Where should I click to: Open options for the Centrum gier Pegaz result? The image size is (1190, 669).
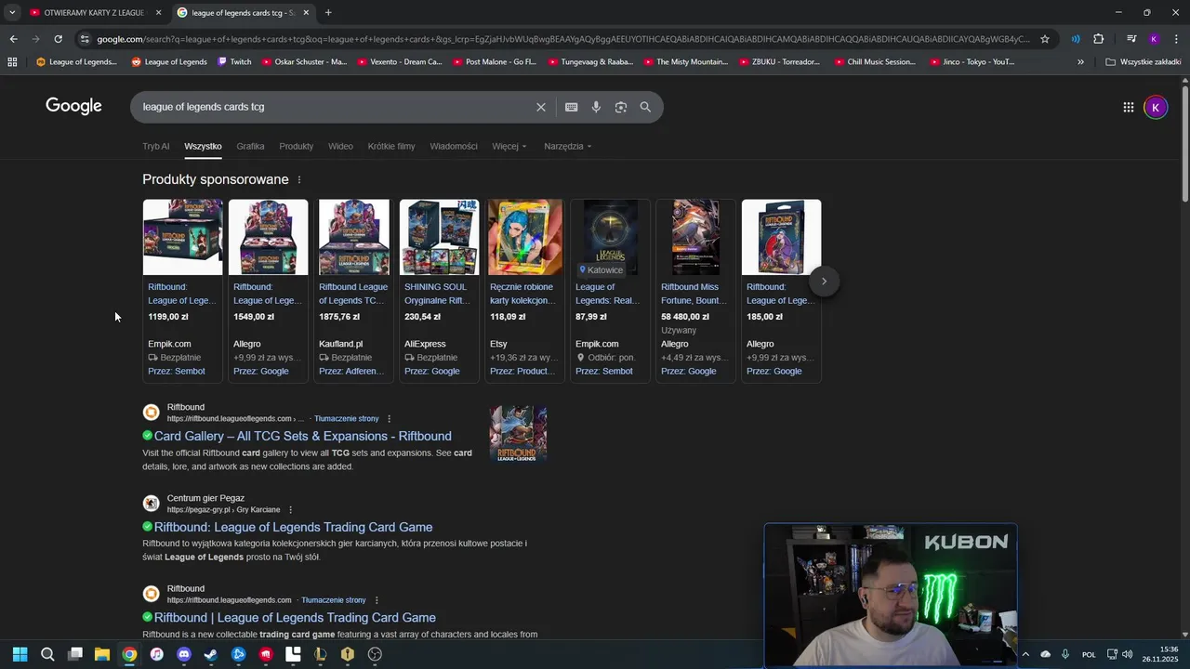tap(290, 510)
